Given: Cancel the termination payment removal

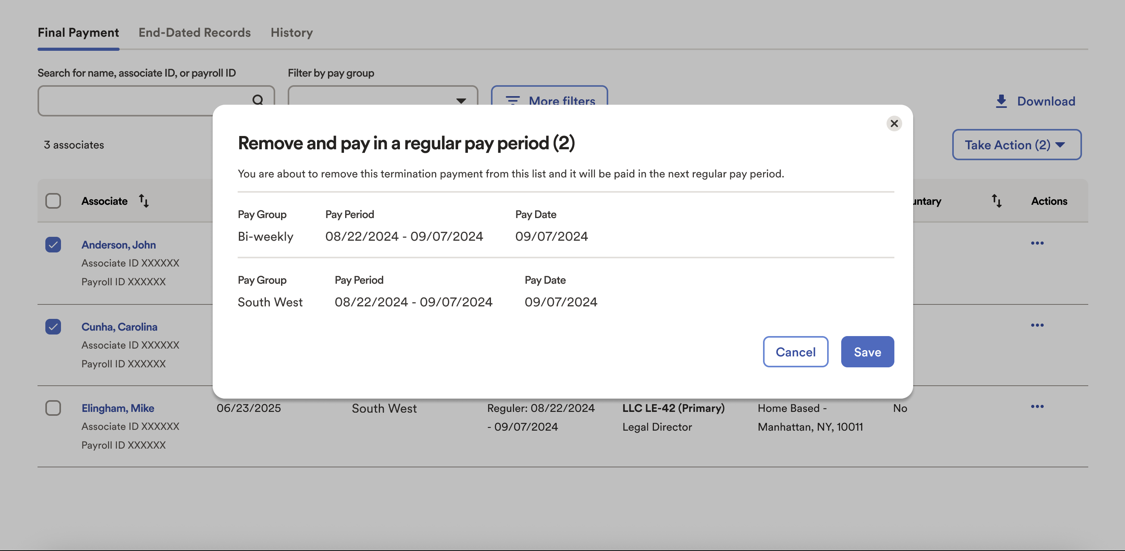Looking at the screenshot, I should point(795,351).
